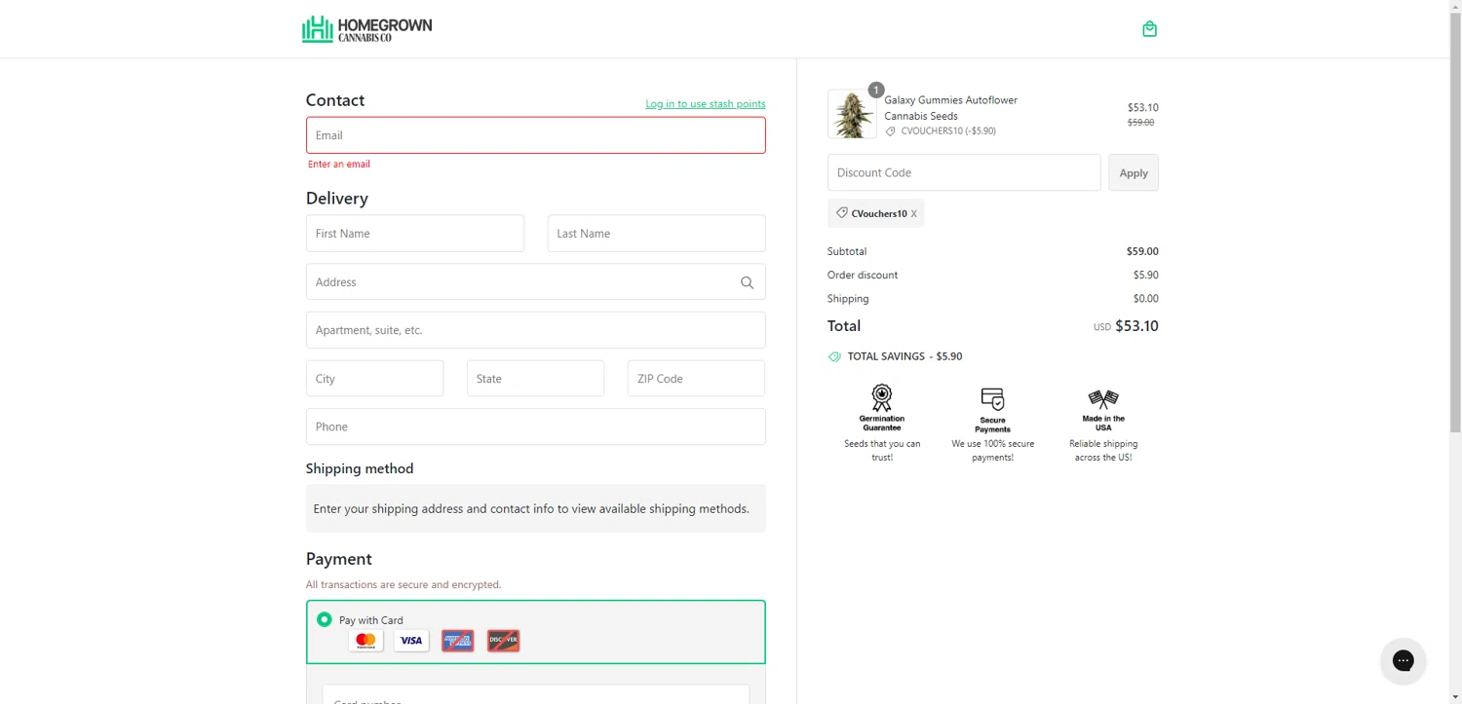This screenshot has width=1462, height=704.
Task: Click 'All transactions are secure and encrypted'
Action: click(x=404, y=585)
